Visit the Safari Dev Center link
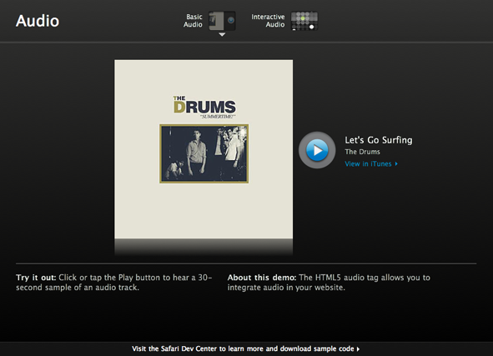 click(x=246, y=348)
